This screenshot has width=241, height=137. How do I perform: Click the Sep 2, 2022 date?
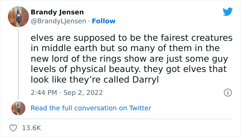point(83,92)
